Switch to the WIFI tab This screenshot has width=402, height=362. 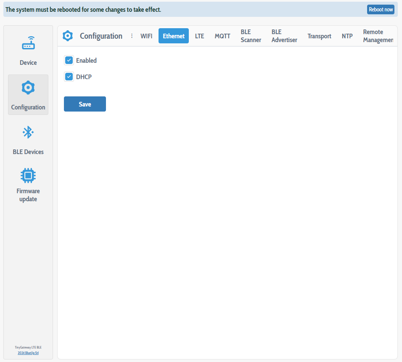coord(146,36)
